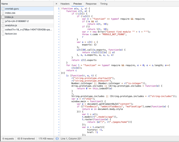Select the index.js request
Viewport: 179px width, 142px height.
pyautogui.click(x=27, y=17)
